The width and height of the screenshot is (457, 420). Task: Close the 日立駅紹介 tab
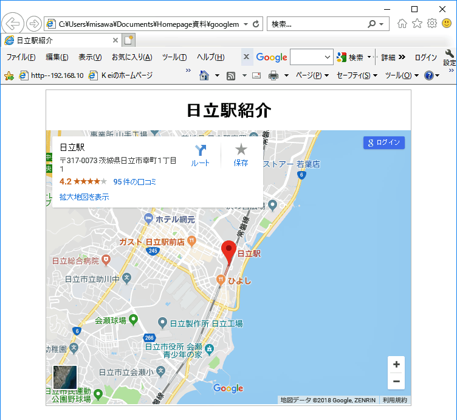point(115,40)
